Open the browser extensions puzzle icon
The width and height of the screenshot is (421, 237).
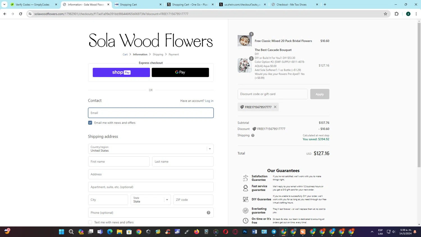pyautogui.click(x=397, y=14)
